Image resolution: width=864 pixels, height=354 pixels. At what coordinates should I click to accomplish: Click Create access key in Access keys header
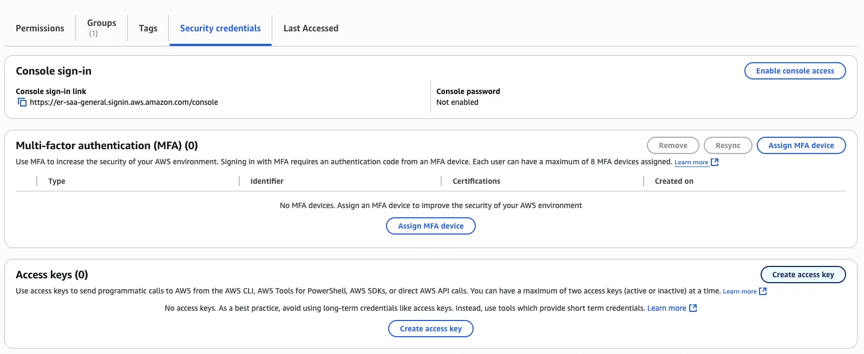[x=803, y=275]
